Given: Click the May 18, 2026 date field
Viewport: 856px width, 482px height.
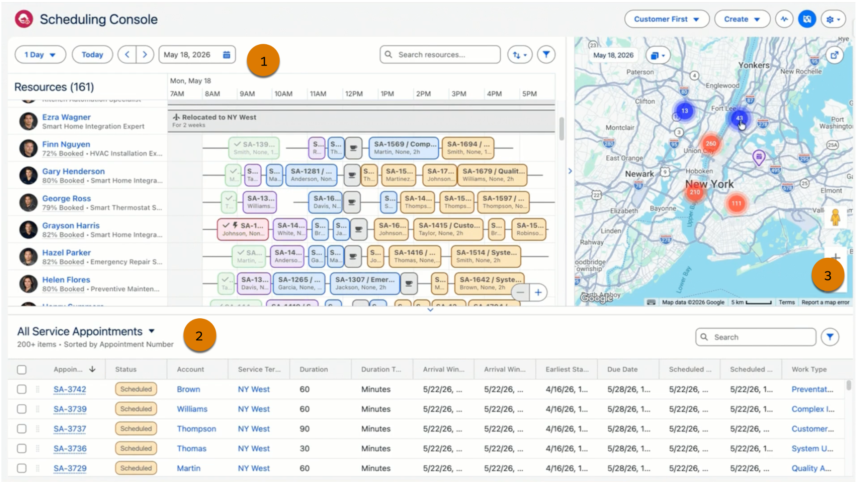Looking at the screenshot, I should pyautogui.click(x=197, y=55).
